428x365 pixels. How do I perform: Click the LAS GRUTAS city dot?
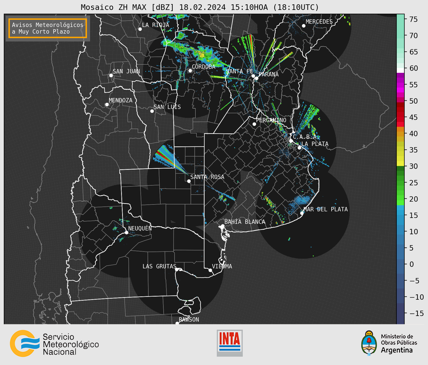[177, 270]
